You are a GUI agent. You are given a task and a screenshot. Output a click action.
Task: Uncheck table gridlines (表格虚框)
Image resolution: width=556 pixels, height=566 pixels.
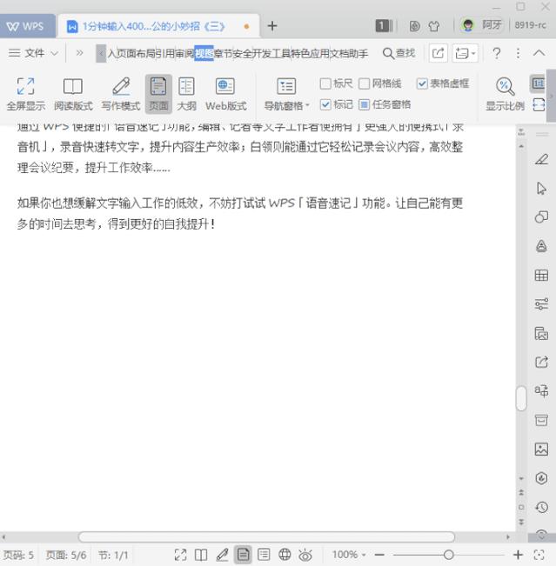click(443, 83)
